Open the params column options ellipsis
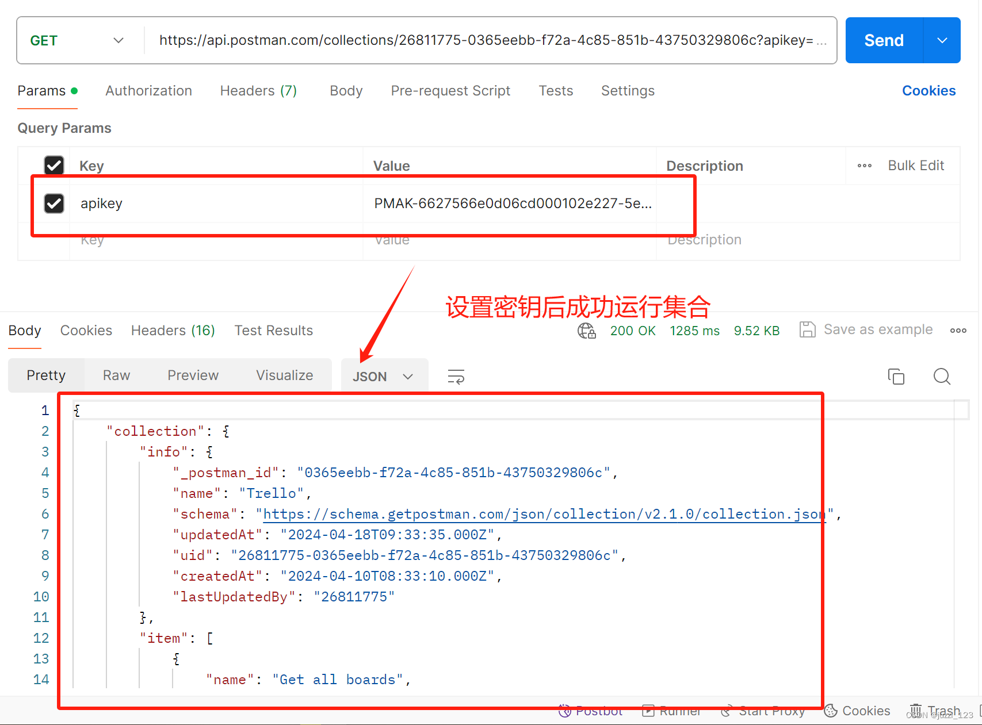This screenshot has height=725, width=982. coord(864,166)
